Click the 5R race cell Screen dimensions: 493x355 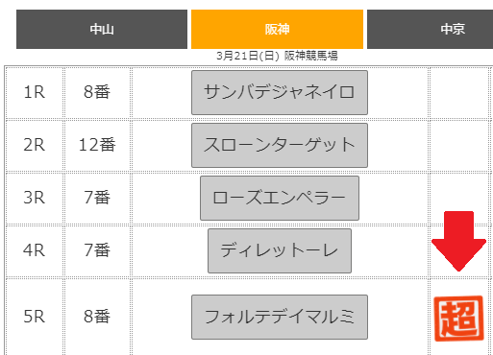click(x=34, y=317)
